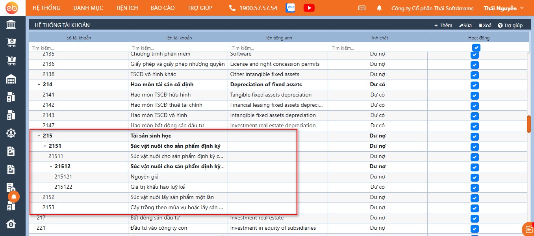
Task: Open notifications bell in top bar
Action: [x=379, y=8]
